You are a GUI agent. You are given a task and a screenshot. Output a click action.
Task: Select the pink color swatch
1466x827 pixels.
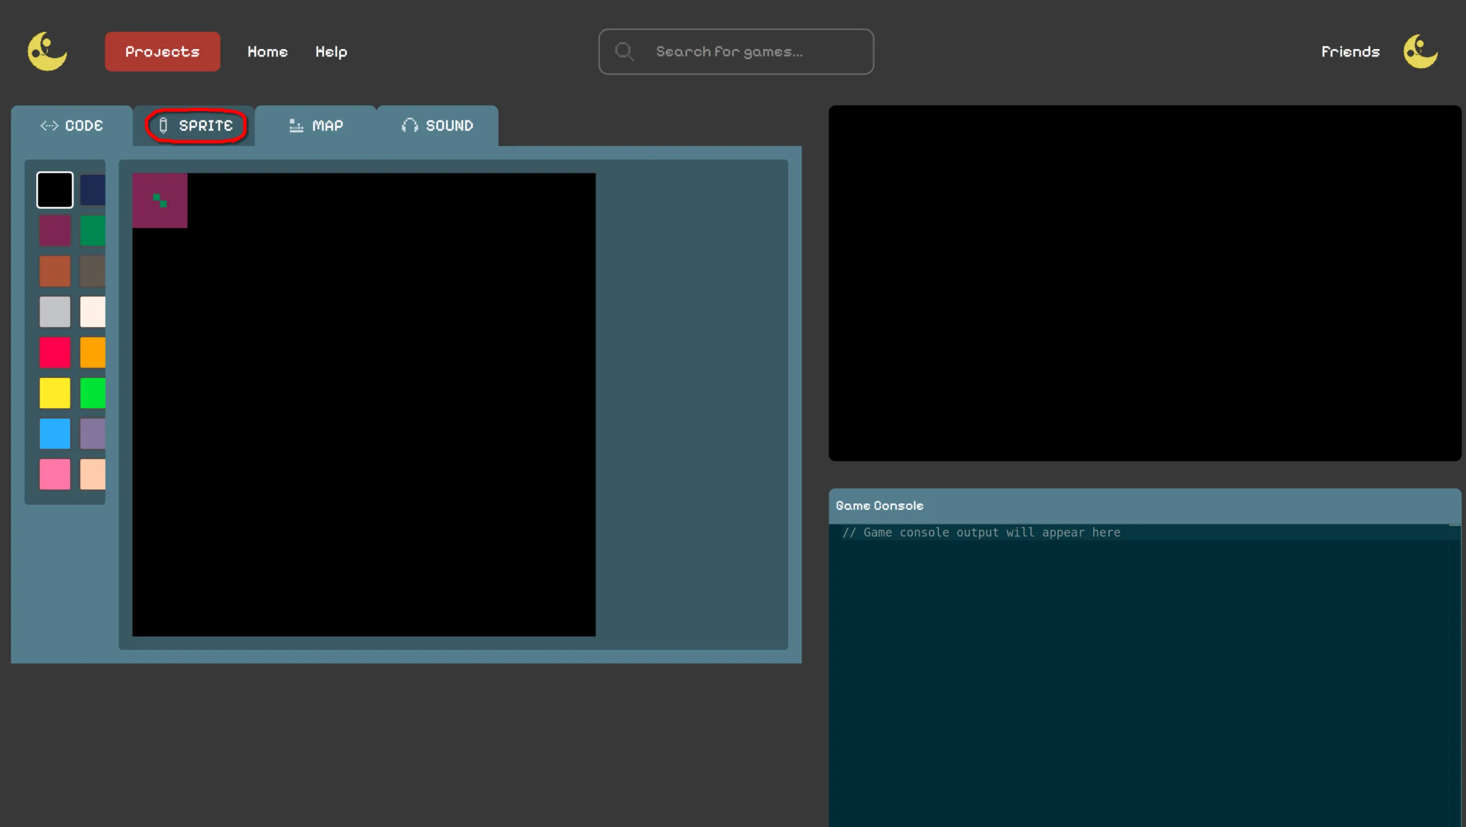pyautogui.click(x=54, y=474)
